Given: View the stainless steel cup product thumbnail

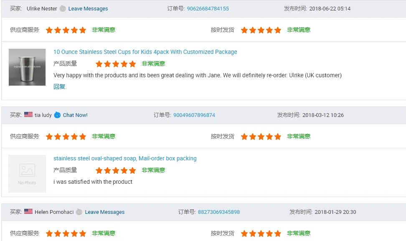Looking at the screenshot, I should pos(27,67).
